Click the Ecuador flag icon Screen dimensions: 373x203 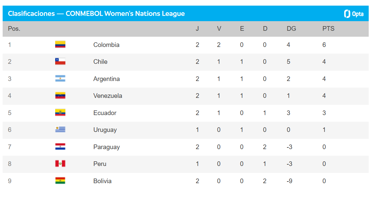[x=60, y=113]
